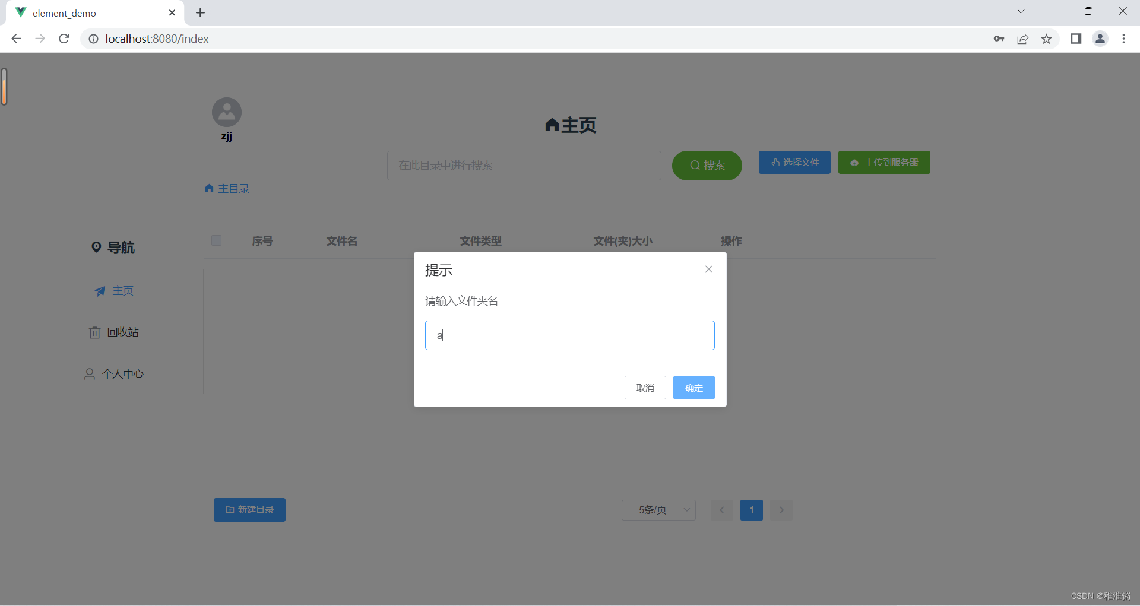Click the new-folder icon on 新建目录 button
Image resolution: width=1140 pixels, height=606 pixels.
[x=230, y=510]
